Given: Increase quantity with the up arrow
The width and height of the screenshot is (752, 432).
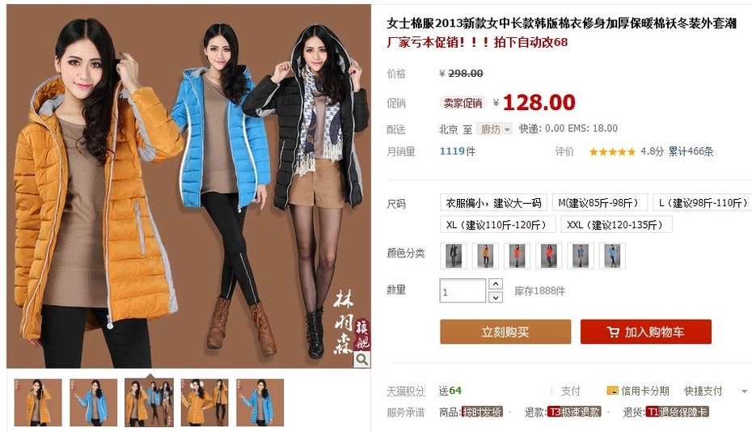Looking at the screenshot, I should point(496,284).
